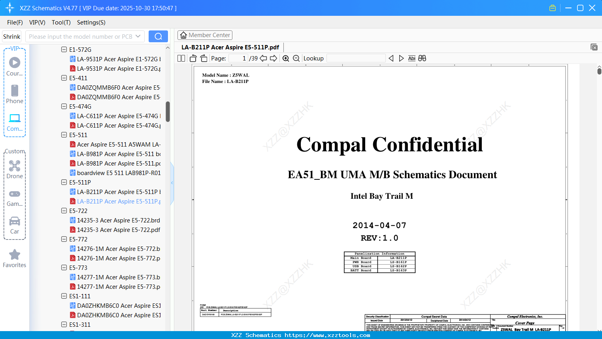602x339 pixels.
Task: Click the file tree scrollbar thumb
Action: (x=168, y=112)
